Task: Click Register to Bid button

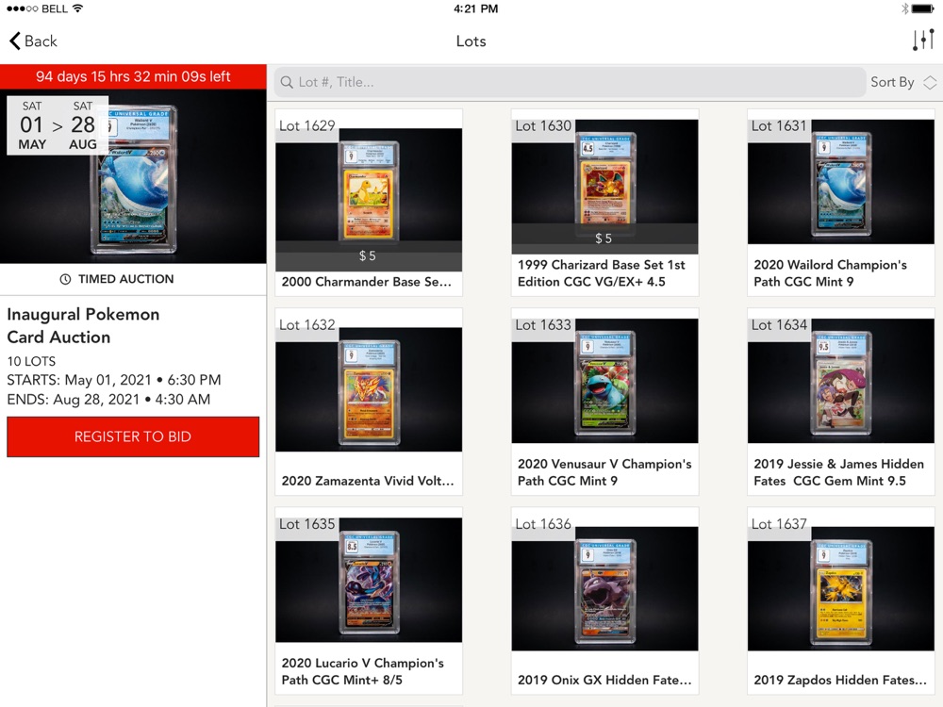Action: coord(133,436)
